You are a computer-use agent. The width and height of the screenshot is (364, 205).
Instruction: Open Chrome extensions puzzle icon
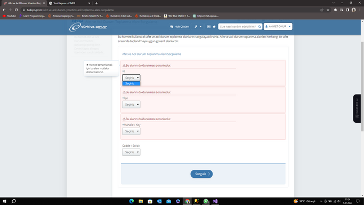pos(335,10)
